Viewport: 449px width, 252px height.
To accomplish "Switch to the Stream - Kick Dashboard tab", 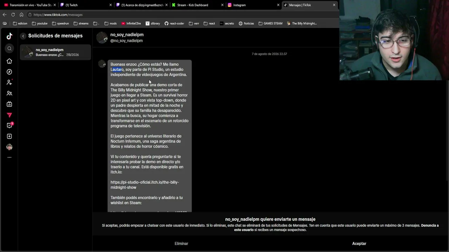I will [x=197, y=5].
